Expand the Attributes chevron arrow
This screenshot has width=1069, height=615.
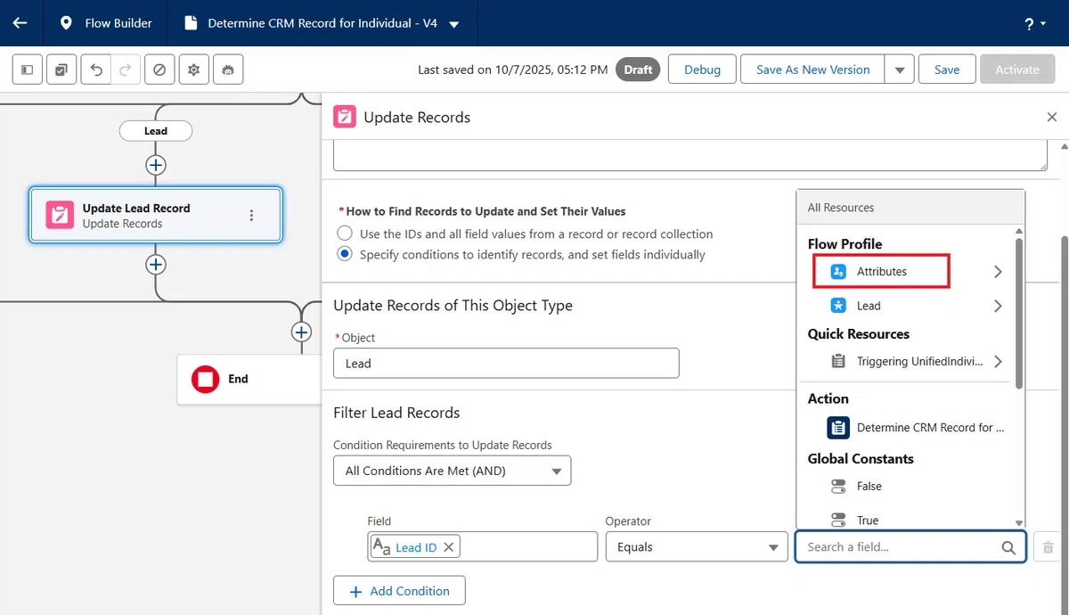(998, 272)
